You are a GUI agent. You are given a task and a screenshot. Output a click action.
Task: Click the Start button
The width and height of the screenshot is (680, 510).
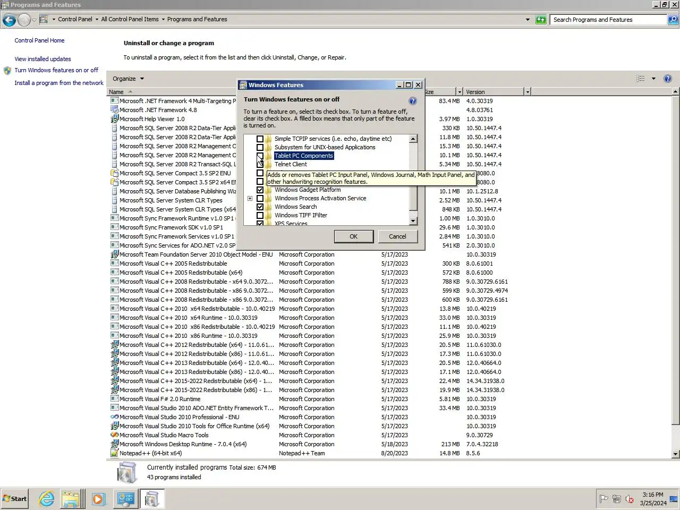15,499
